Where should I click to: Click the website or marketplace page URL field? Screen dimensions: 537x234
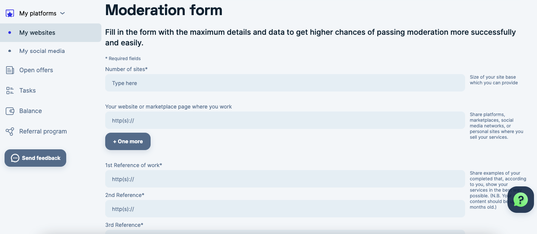coord(285,120)
